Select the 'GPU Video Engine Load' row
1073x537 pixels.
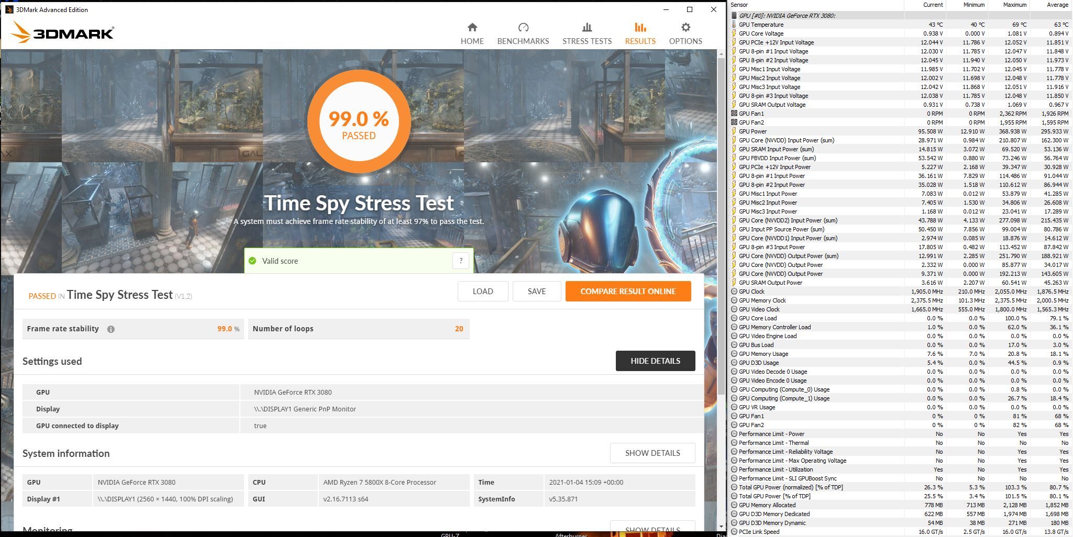click(x=901, y=336)
